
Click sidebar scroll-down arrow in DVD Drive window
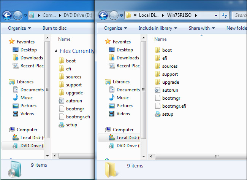47,156
